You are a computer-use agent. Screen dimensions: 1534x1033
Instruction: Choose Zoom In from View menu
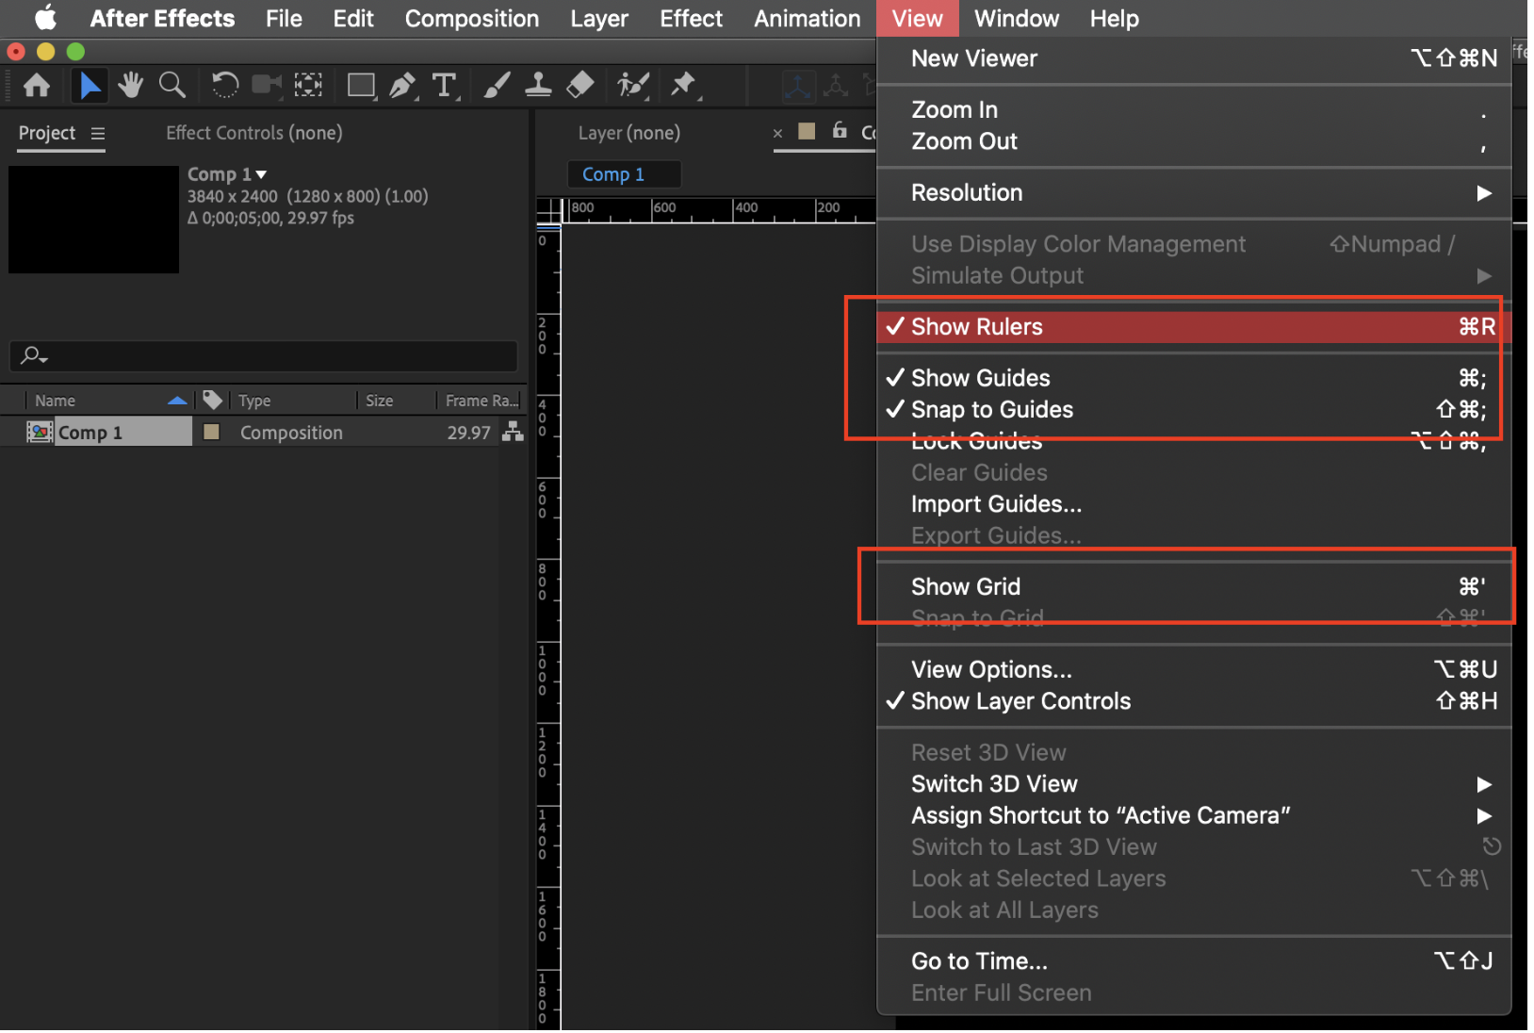tap(1194, 110)
